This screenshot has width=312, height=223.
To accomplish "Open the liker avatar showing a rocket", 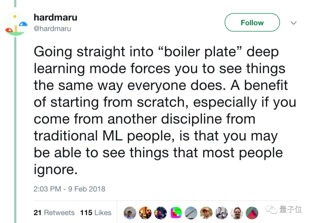I will click(x=191, y=213).
